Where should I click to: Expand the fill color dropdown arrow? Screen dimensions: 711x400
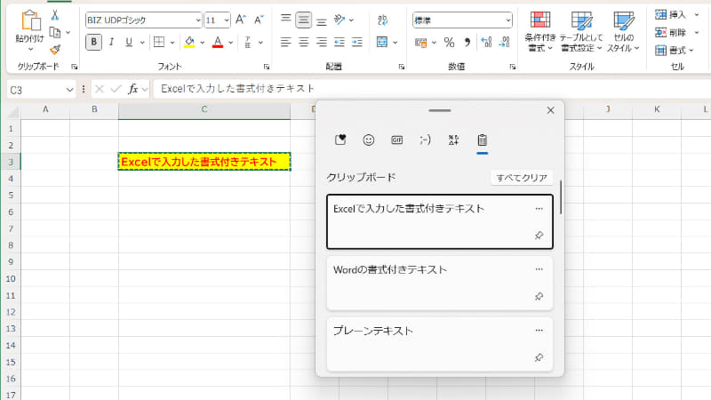[203, 43]
